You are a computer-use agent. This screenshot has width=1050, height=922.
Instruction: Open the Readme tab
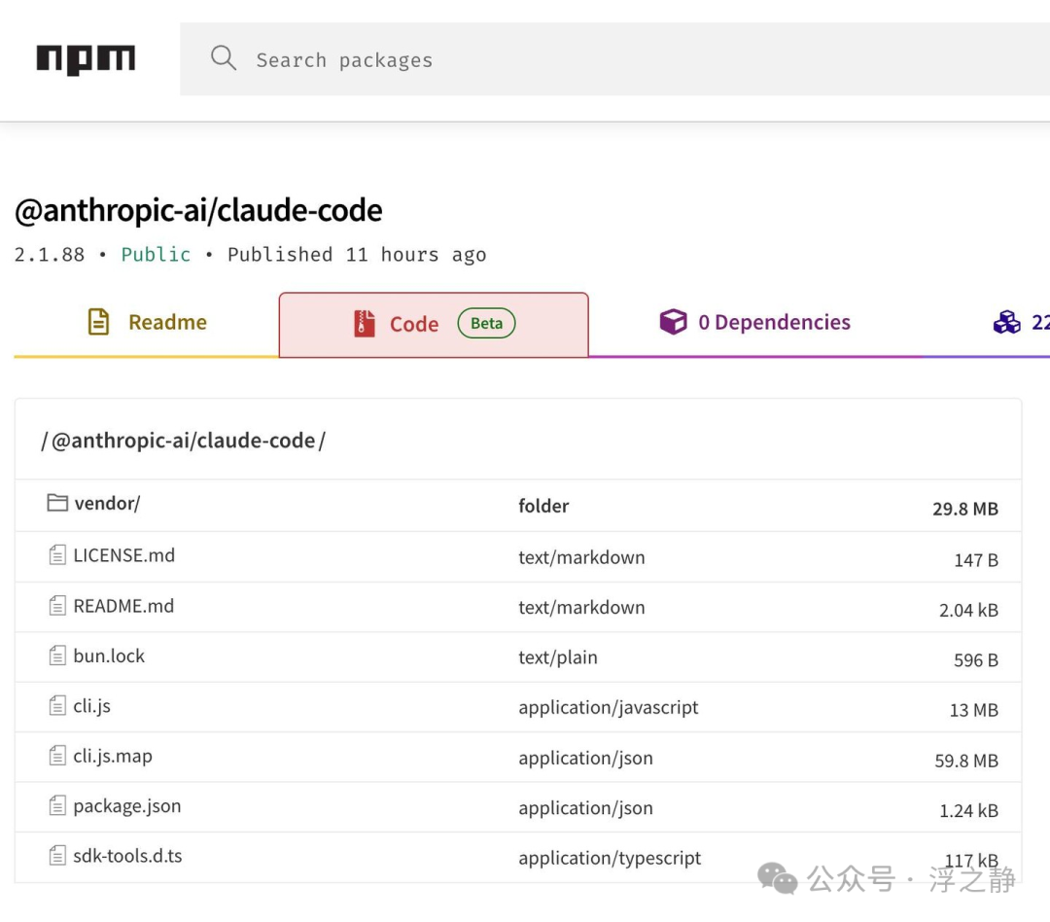point(147,322)
